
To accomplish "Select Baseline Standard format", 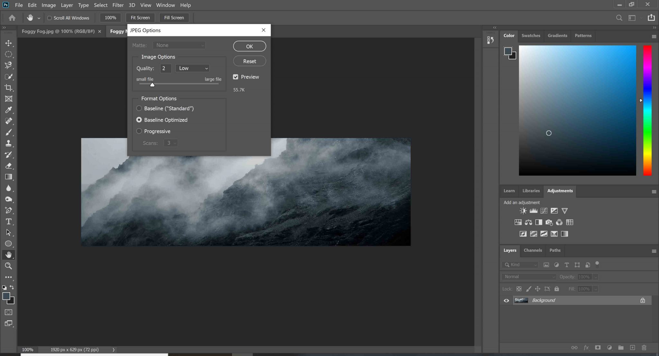I will coord(139,108).
